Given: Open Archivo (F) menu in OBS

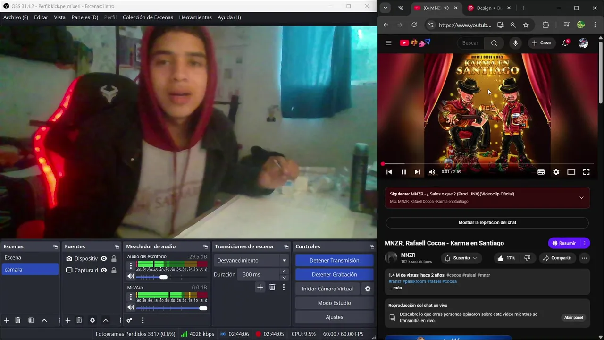Looking at the screenshot, I should (x=16, y=17).
